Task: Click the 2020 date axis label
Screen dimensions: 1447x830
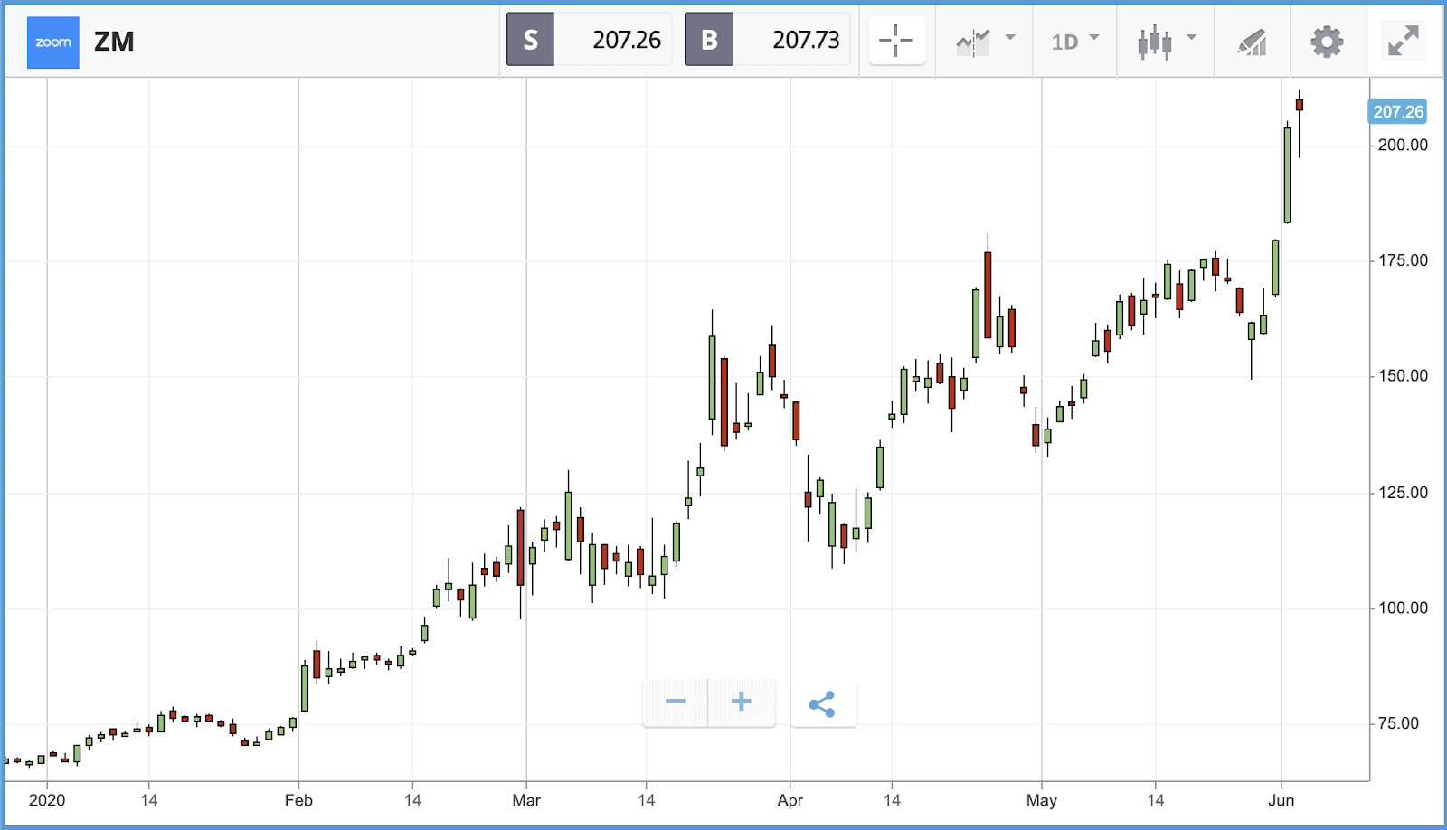Action: tap(47, 800)
